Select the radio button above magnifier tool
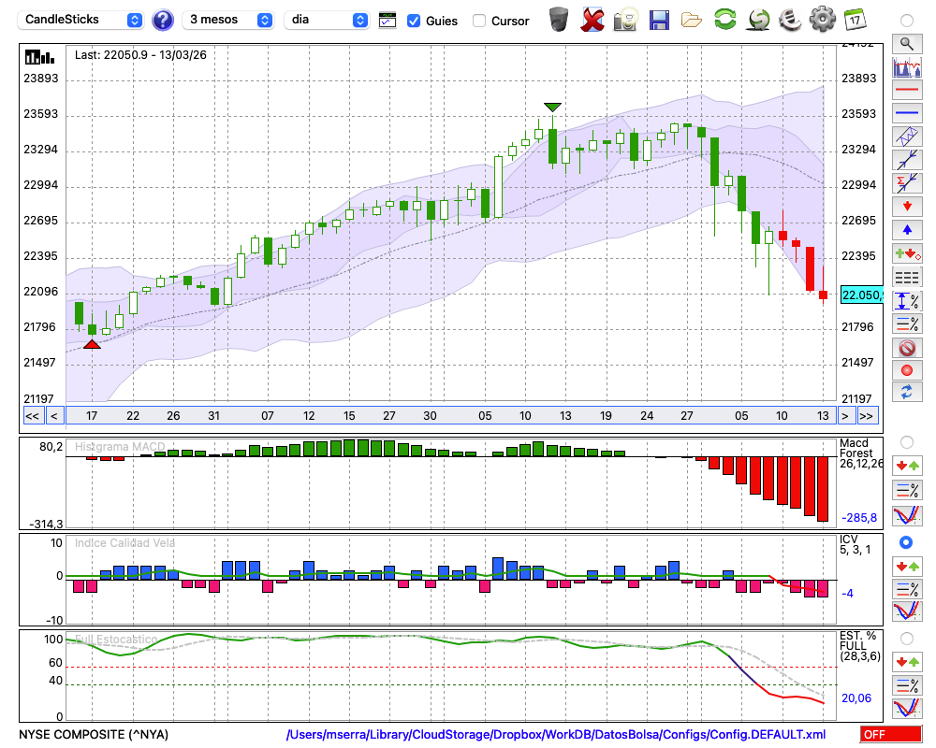The image size is (936, 748). (x=907, y=21)
